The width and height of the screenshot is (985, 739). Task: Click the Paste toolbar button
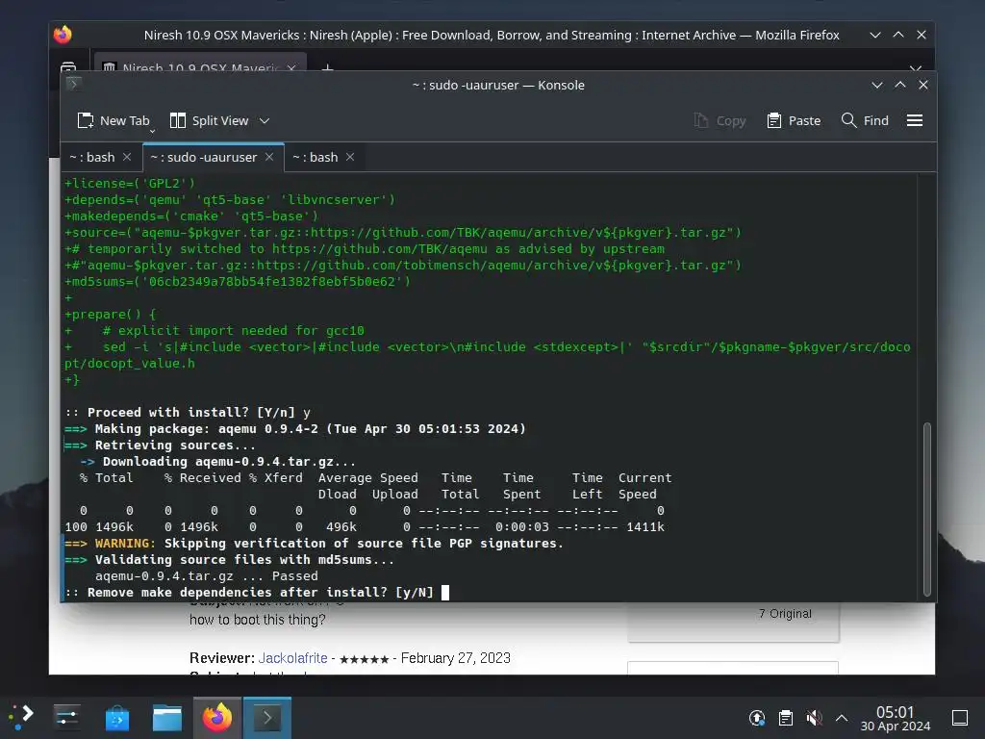point(794,120)
